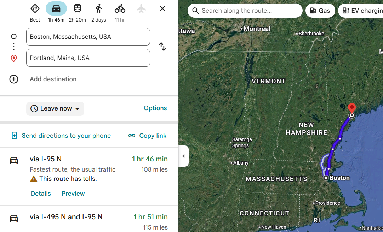This screenshot has height=232, width=383.
Task: Show Details for I-95 N route
Action: (x=41, y=194)
